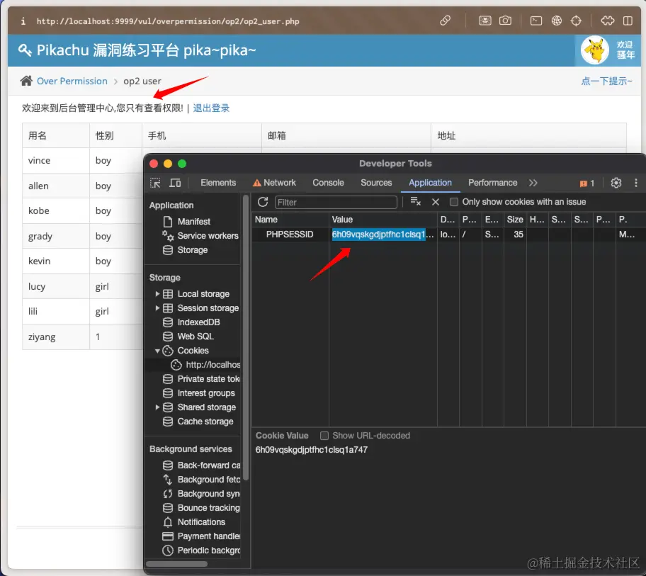The width and height of the screenshot is (646, 576).
Task: Expand Session storage tree node
Action: pyautogui.click(x=157, y=307)
